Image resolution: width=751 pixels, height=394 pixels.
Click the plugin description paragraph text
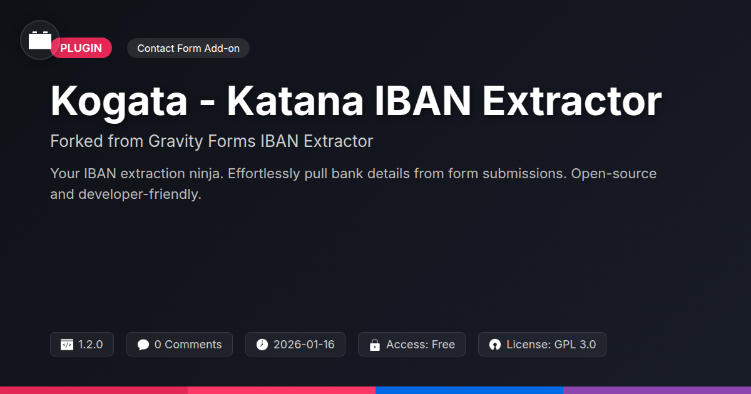point(354,184)
